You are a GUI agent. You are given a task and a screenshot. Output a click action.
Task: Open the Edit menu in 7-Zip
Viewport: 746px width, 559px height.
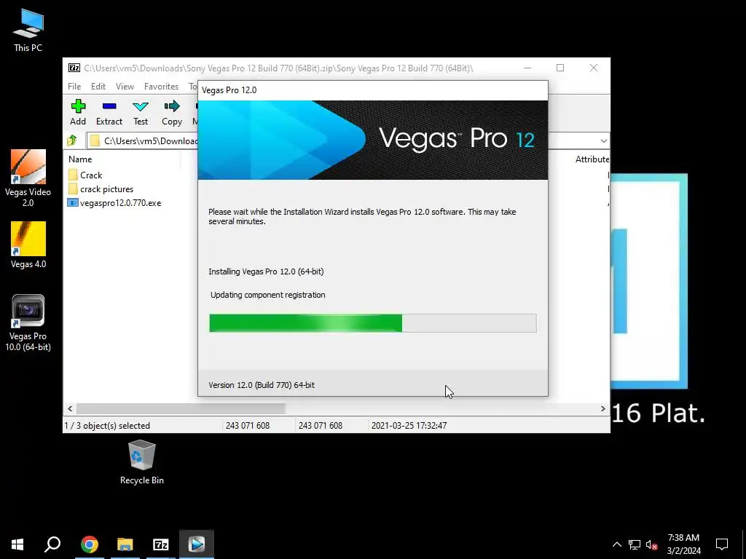click(98, 87)
